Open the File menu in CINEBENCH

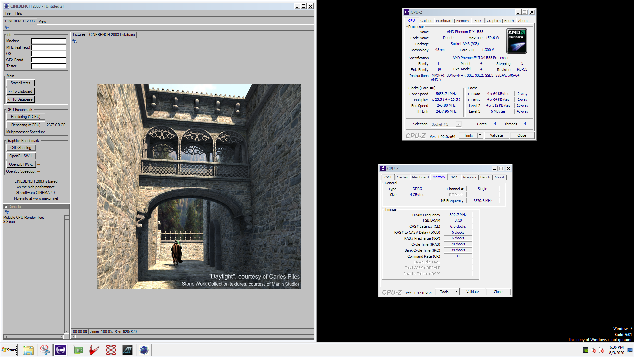point(8,13)
